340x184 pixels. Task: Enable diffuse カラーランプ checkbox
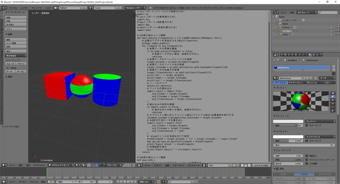307,125
